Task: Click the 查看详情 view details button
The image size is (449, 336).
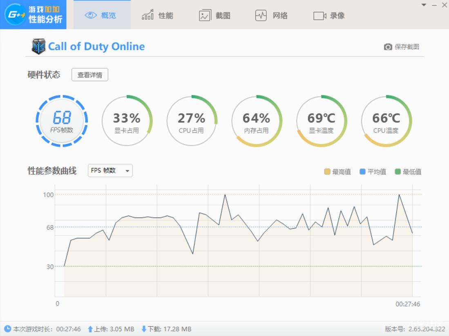Action: pos(90,75)
